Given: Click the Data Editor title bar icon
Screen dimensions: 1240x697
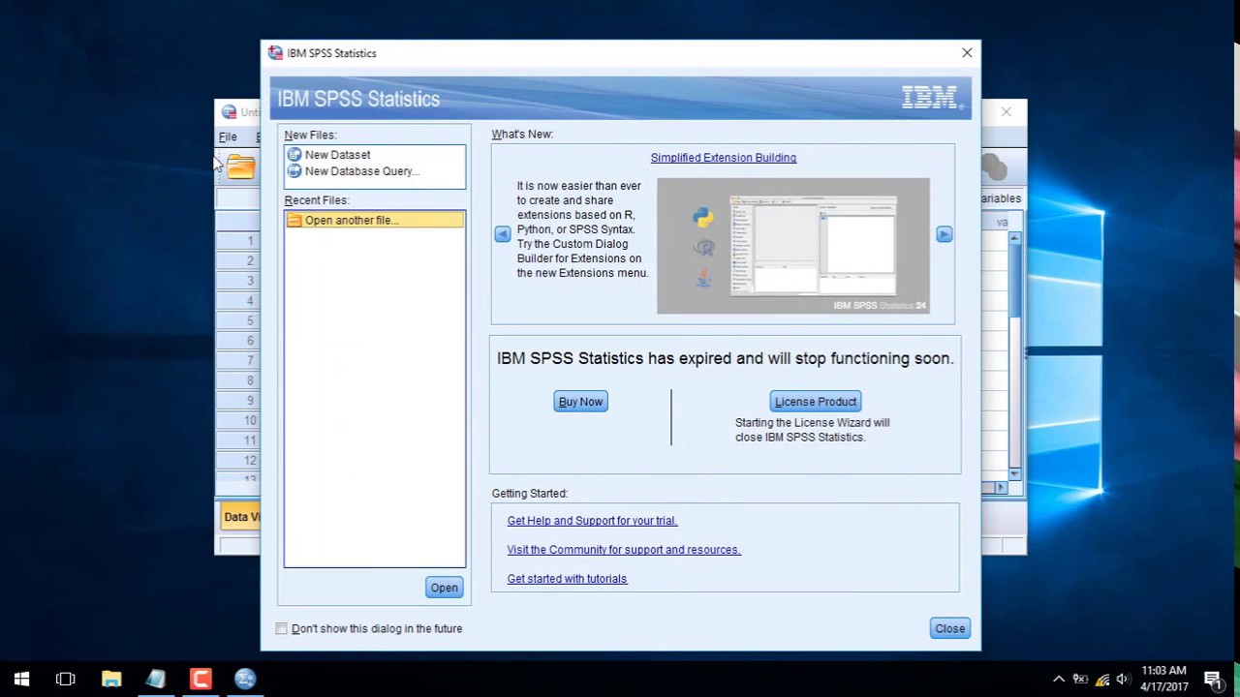Looking at the screenshot, I should coord(229,112).
